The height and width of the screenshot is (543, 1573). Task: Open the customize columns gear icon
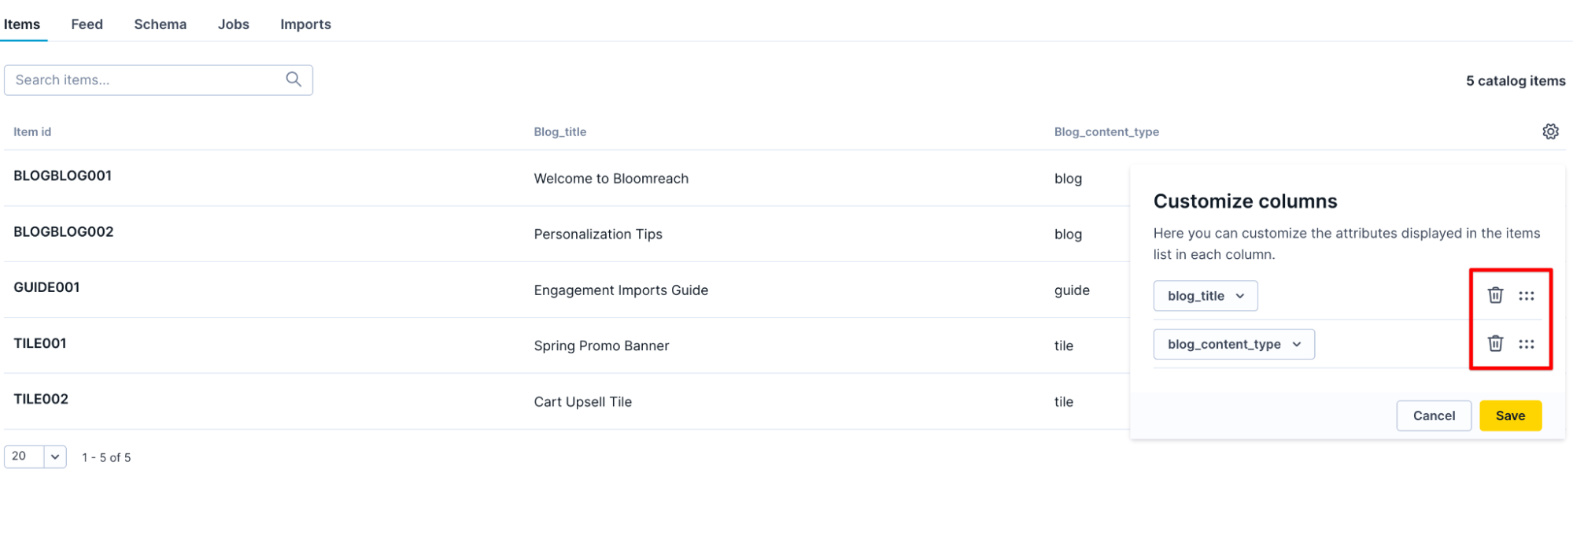[1549, 131]
